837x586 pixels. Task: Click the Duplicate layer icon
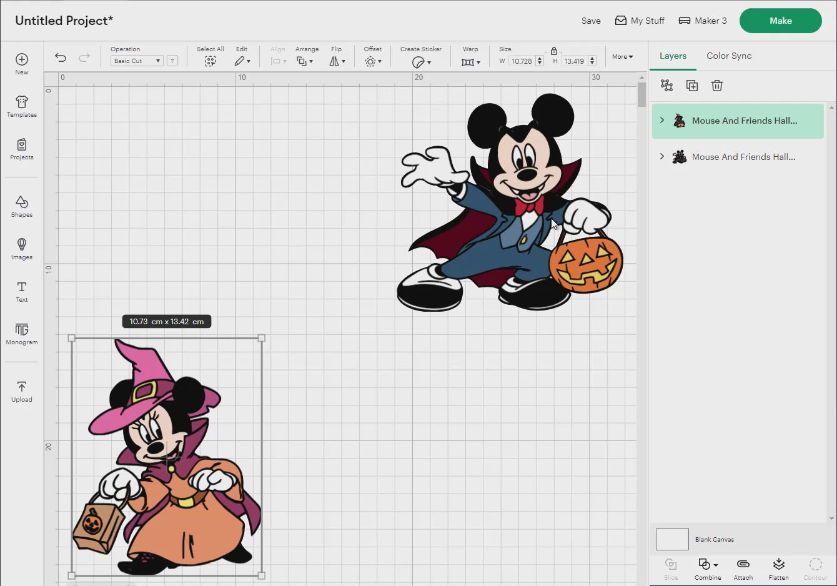(692, 86)
